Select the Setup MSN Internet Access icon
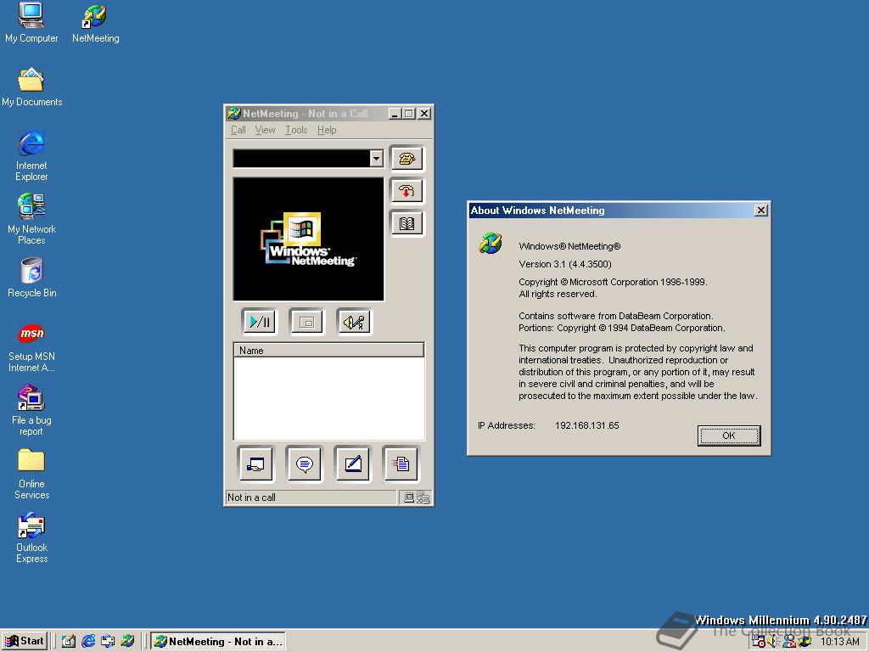The image size is (869, 652). (x=31, y=347)
